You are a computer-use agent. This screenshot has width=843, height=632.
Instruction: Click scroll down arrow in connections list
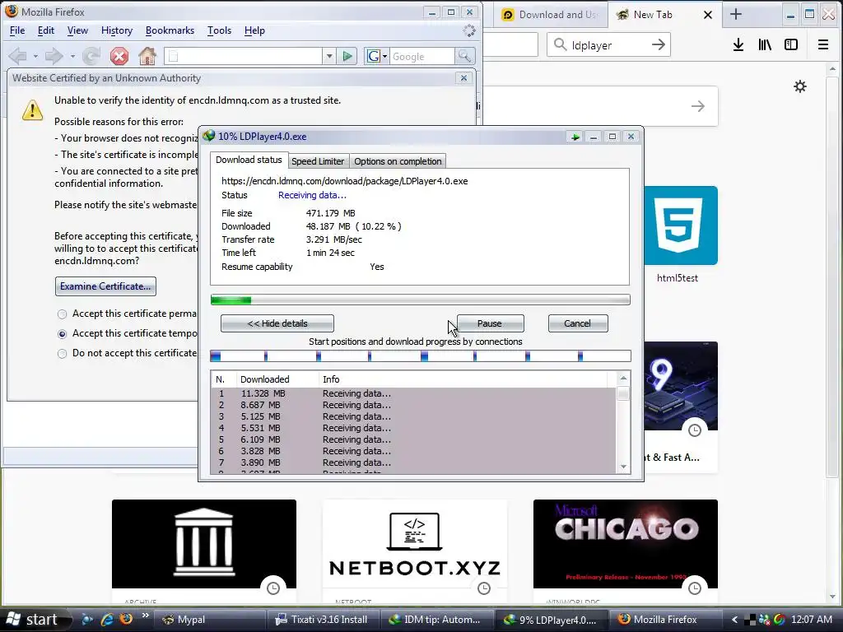[623, 467]
